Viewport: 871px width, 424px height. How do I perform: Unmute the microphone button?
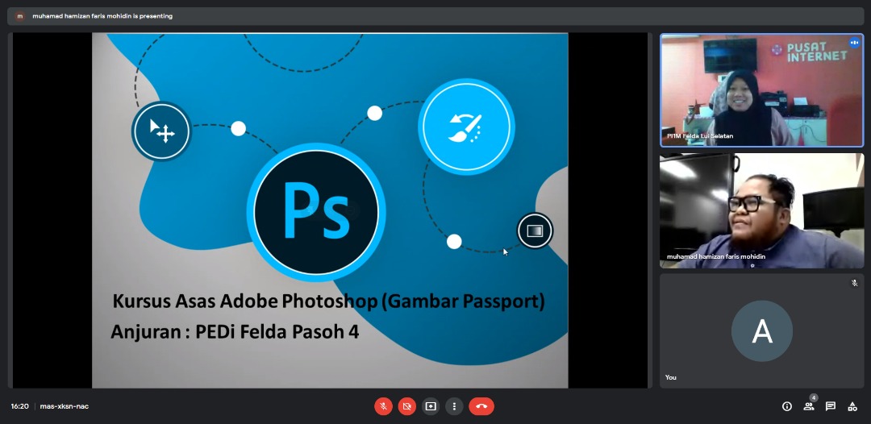(x=383, y=406)
